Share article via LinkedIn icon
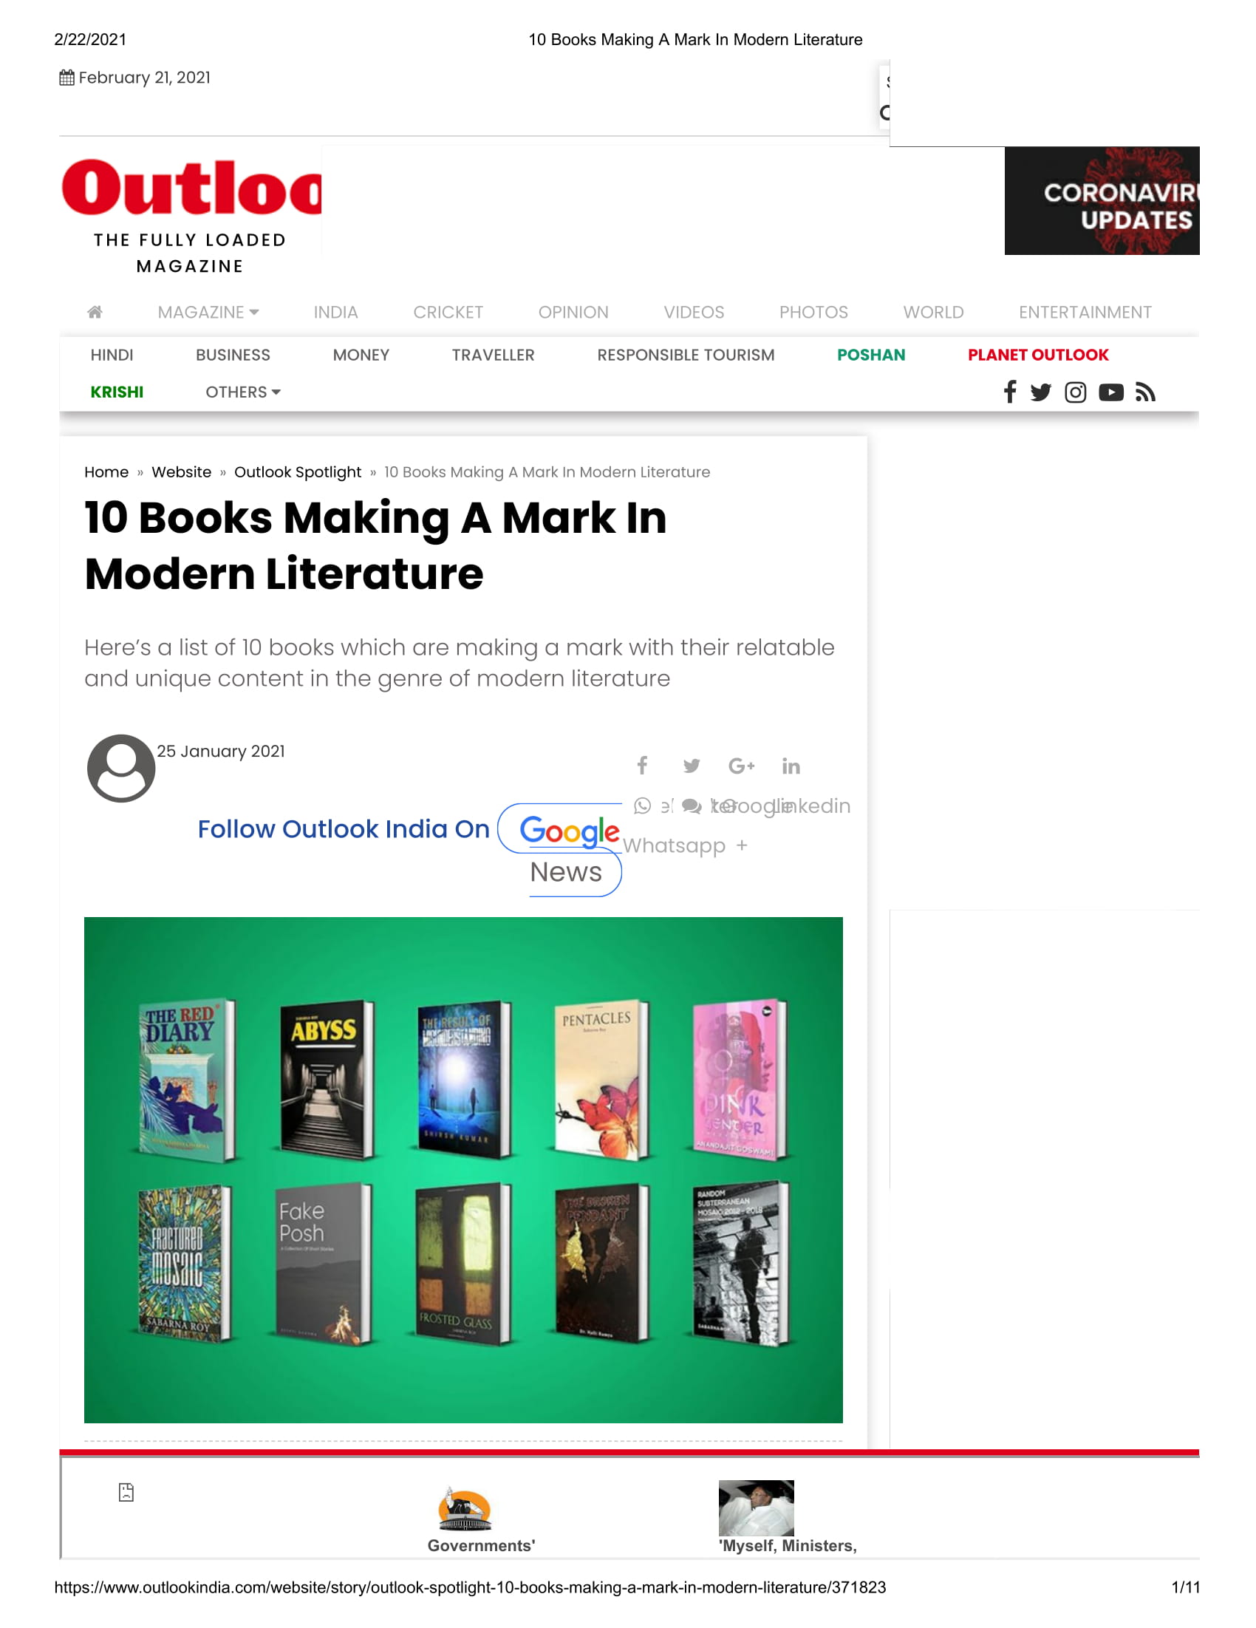 click(x=791, y=766)
